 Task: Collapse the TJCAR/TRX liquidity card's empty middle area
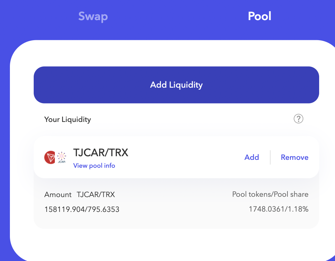click(x=186, y=157)
